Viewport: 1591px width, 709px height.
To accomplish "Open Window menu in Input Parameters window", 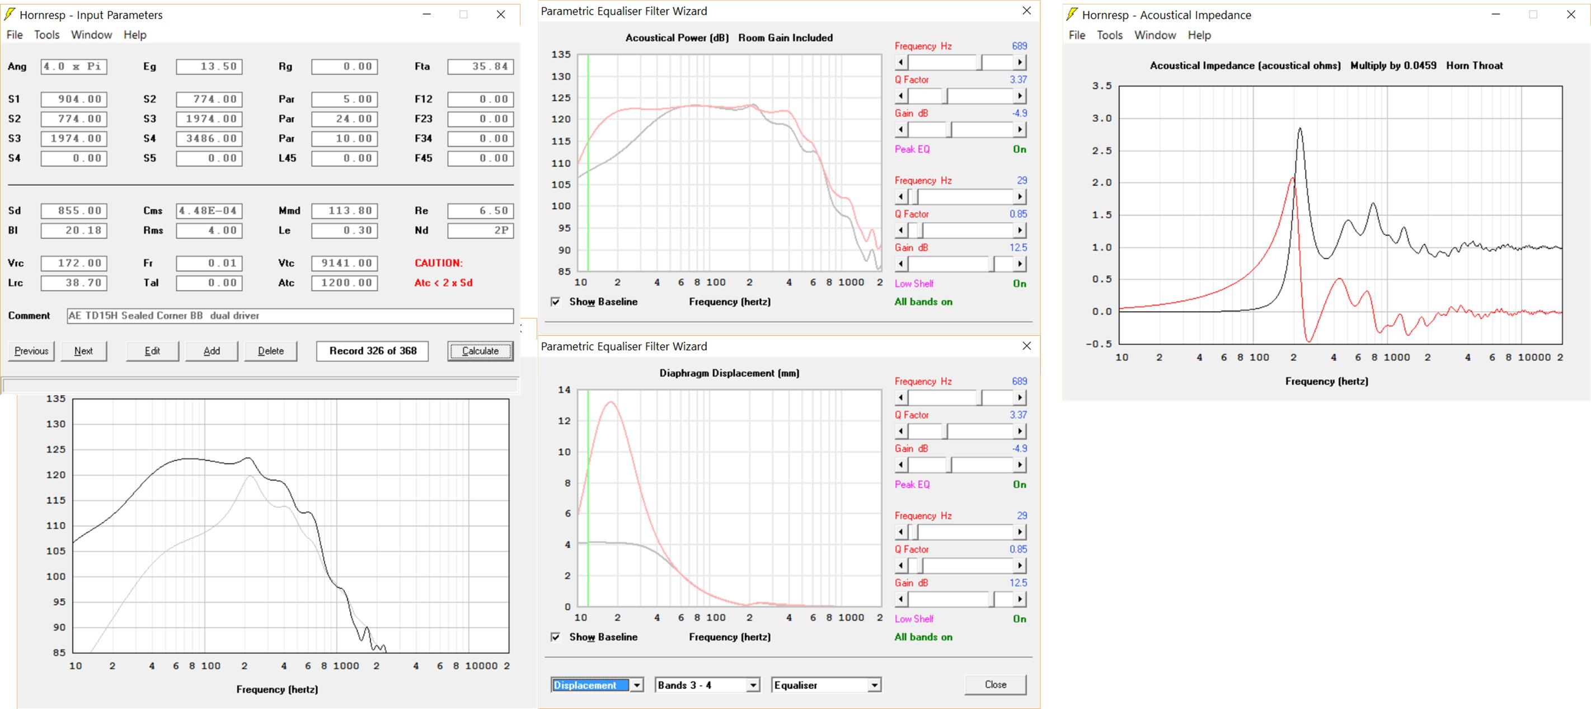I will (x=91, y=35).
